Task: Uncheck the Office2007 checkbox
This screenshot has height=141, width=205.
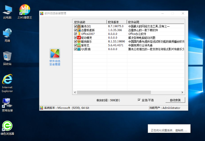Action: point(75,34)
